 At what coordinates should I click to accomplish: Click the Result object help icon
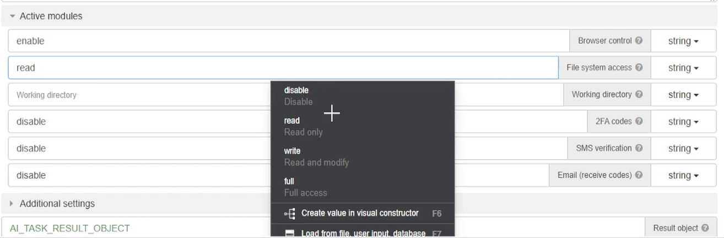[705, 228]
